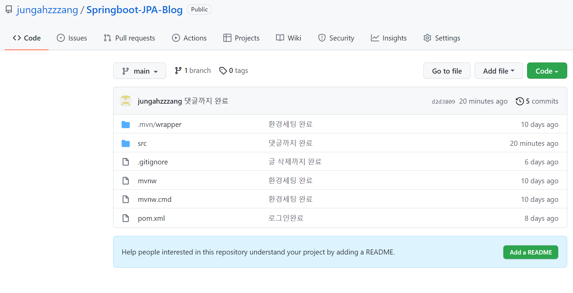Screen dimensions: 573x293
Task: Click the Public visibility badge
Action: (x=199, y=9)
